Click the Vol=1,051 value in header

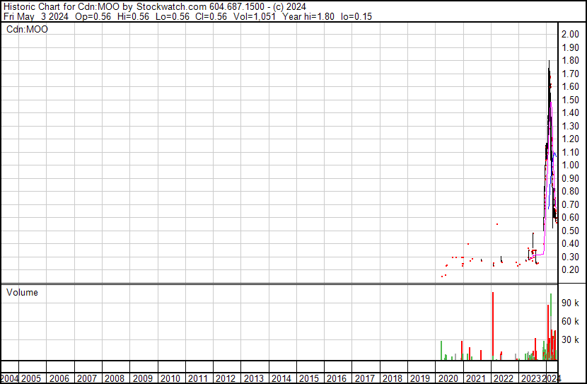tap(255, 16)
